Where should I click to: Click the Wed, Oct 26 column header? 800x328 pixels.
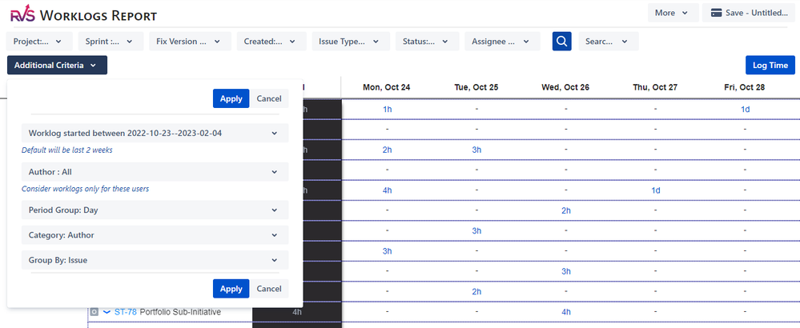coord(565,87)
